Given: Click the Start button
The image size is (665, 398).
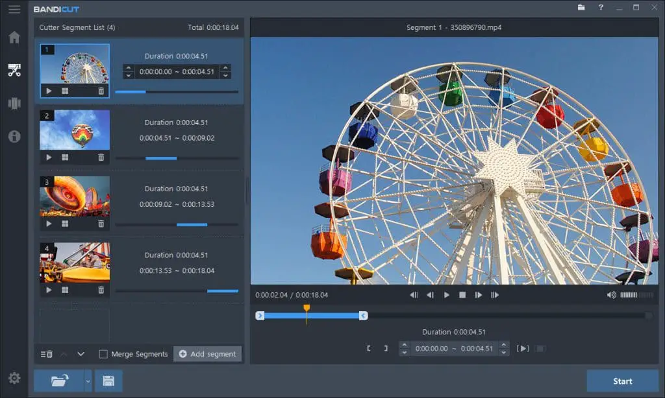Looking at the screenshot, I should coord(621,381).
